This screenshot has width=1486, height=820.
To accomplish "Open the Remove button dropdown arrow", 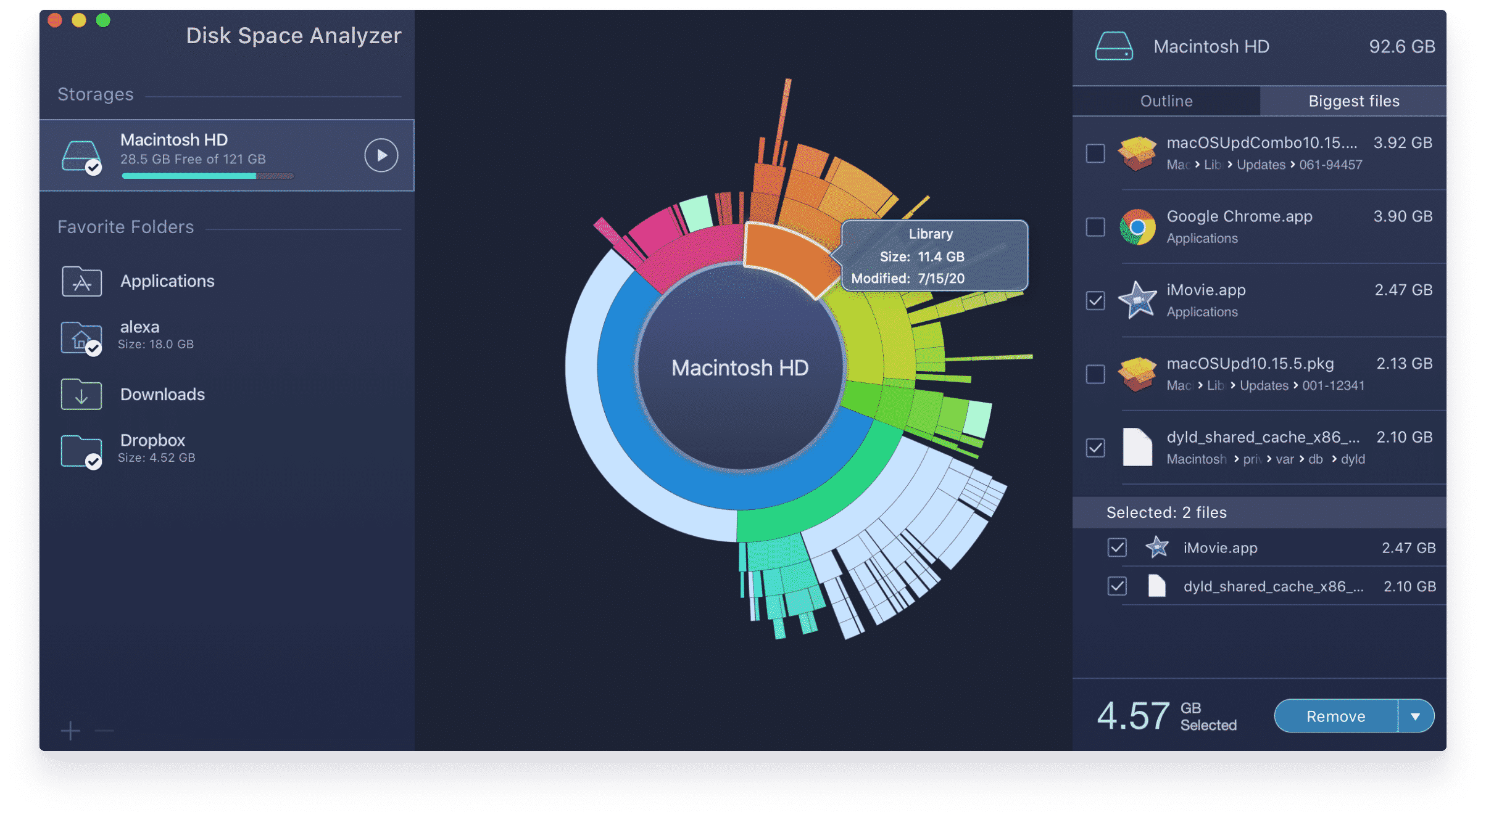I will click(x=1414, y=716).
